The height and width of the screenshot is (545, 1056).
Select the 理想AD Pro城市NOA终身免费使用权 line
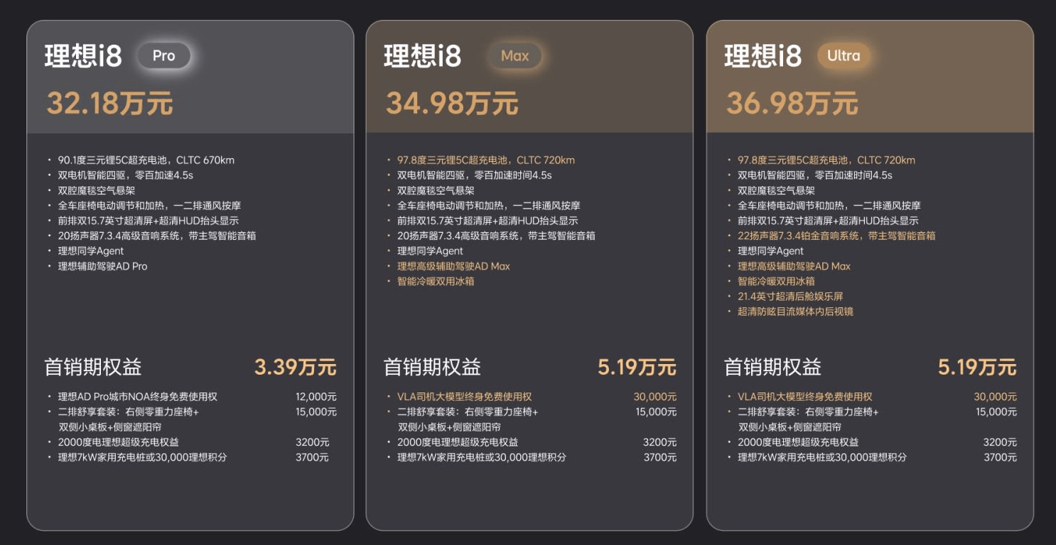(x=137, y=397)
